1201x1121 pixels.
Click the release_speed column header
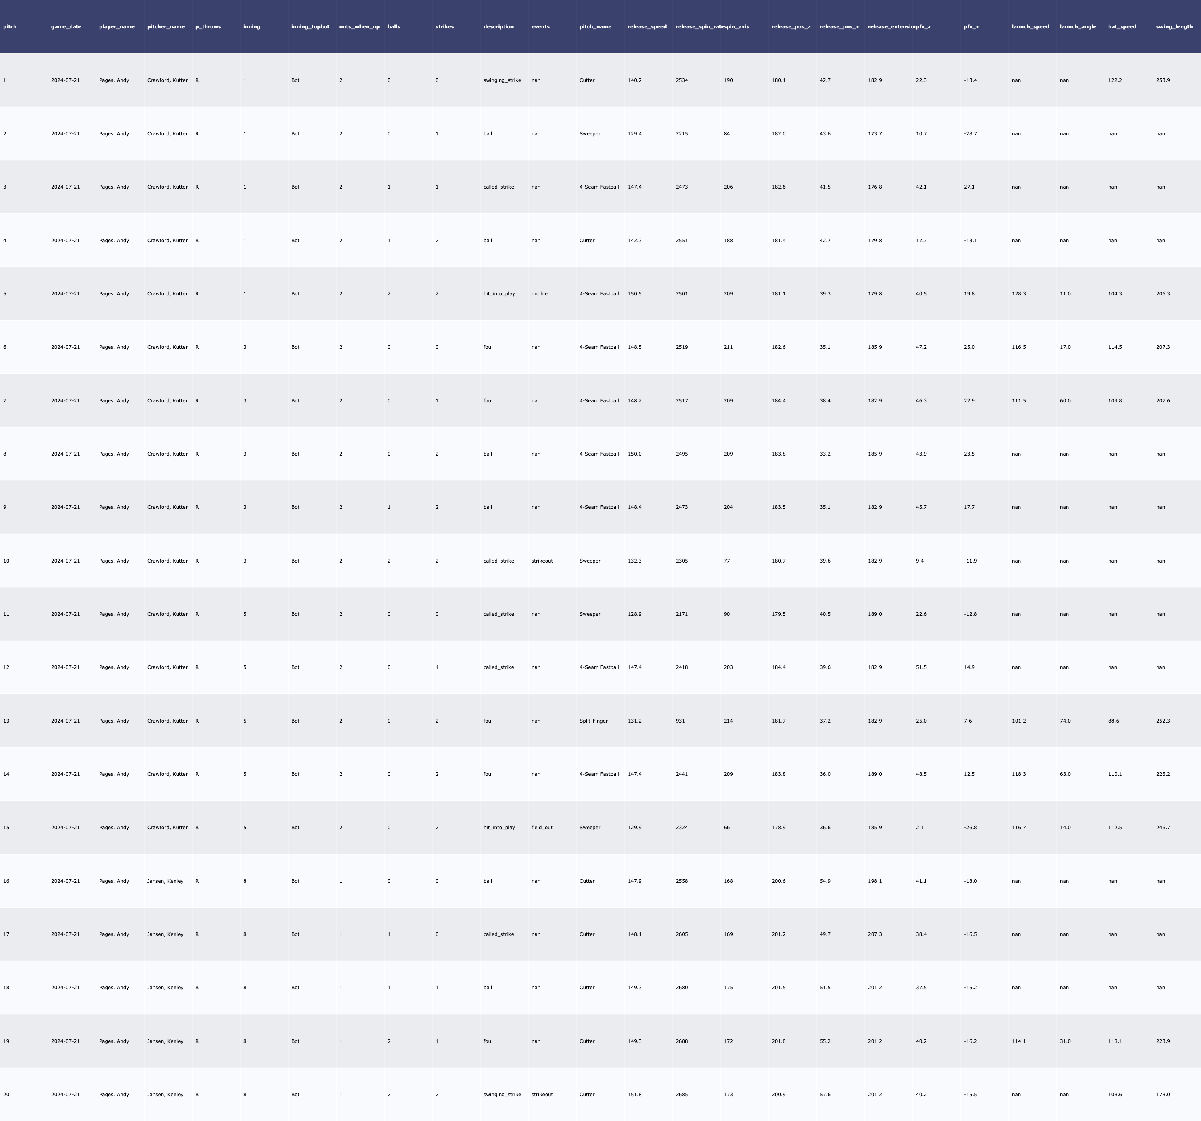click(x=647, y=26)
